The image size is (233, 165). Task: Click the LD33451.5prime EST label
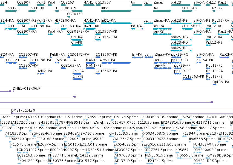[x=100, y=150]
